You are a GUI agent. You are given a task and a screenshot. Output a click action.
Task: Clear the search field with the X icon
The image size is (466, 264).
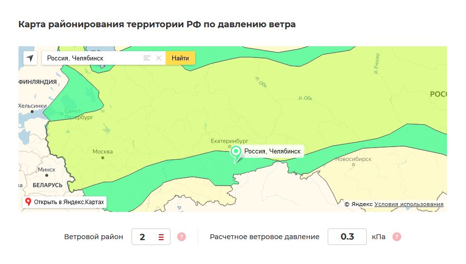point(158,58)
